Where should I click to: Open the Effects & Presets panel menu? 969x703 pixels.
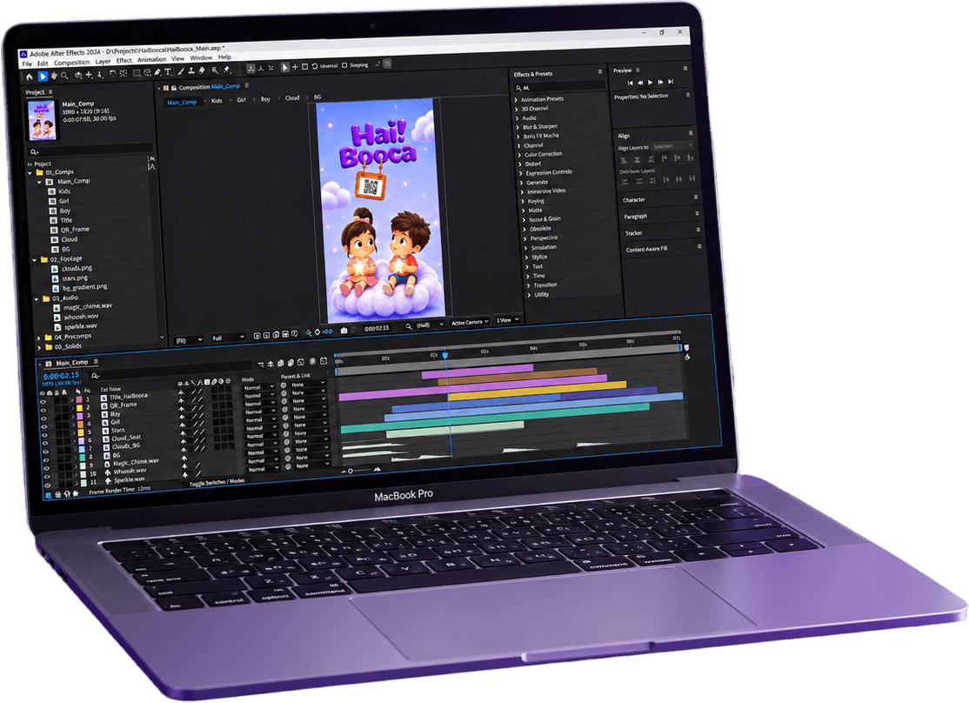click(x=599, y=71)
